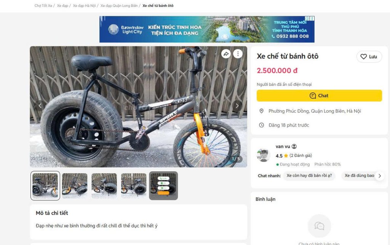
Task: Go to Xe đạp breadcrumb
Action: click(62, 5)
